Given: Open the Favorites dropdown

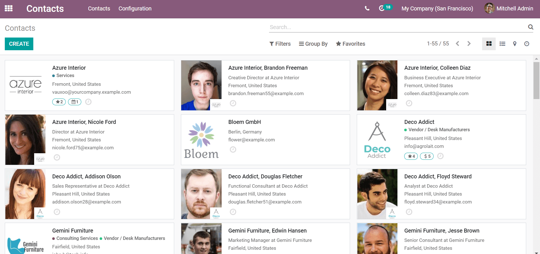Looking at the screenshot, I should pos(351,44).
